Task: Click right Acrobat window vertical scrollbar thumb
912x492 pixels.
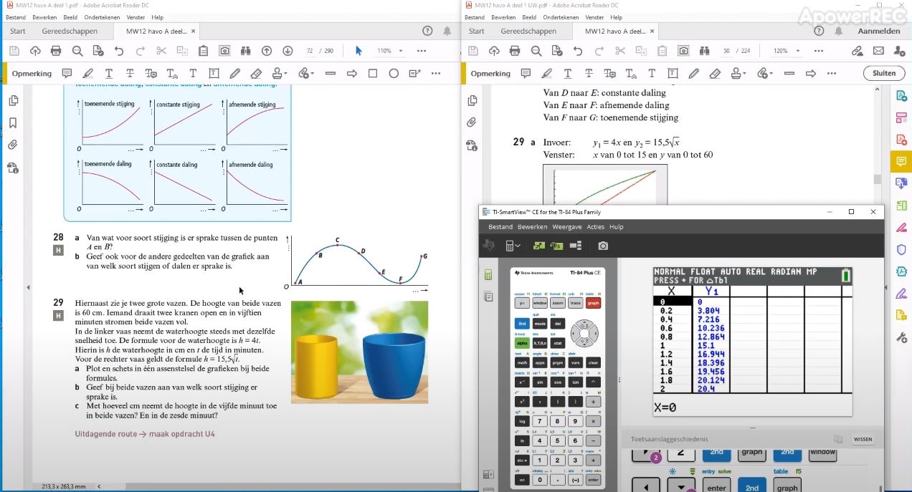Action: (877, 179)
